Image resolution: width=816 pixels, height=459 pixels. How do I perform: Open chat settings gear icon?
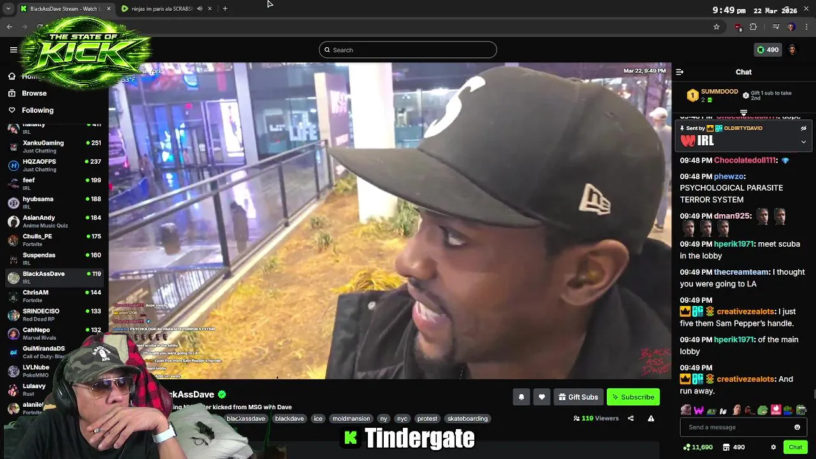click(x=773, y=448)
